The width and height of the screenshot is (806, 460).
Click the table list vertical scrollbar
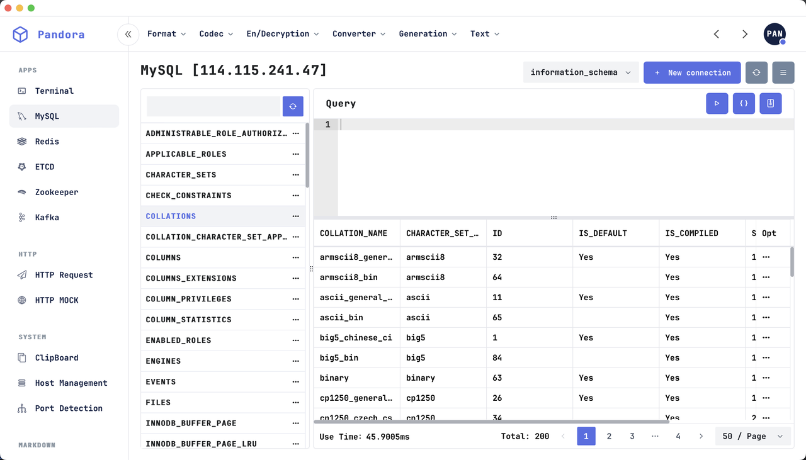[x=307, y=155]
